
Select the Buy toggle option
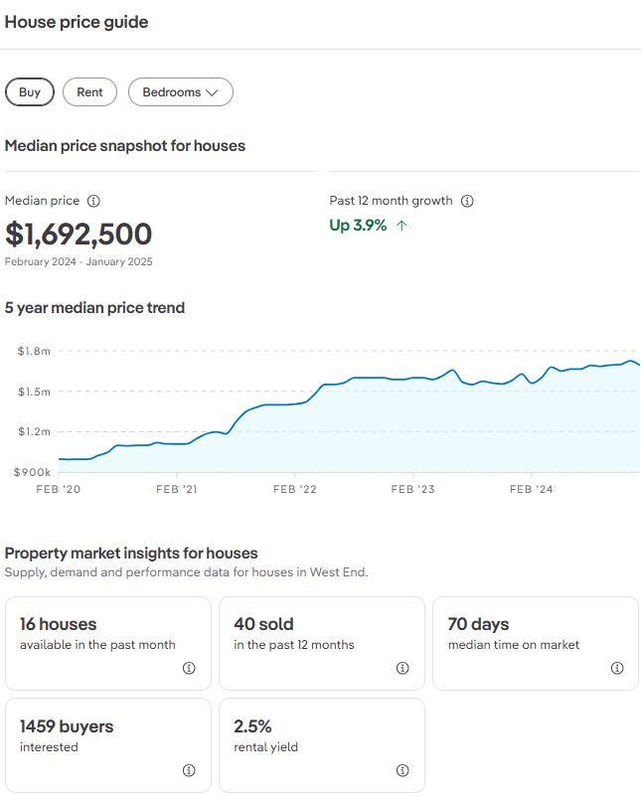[30, 92]
